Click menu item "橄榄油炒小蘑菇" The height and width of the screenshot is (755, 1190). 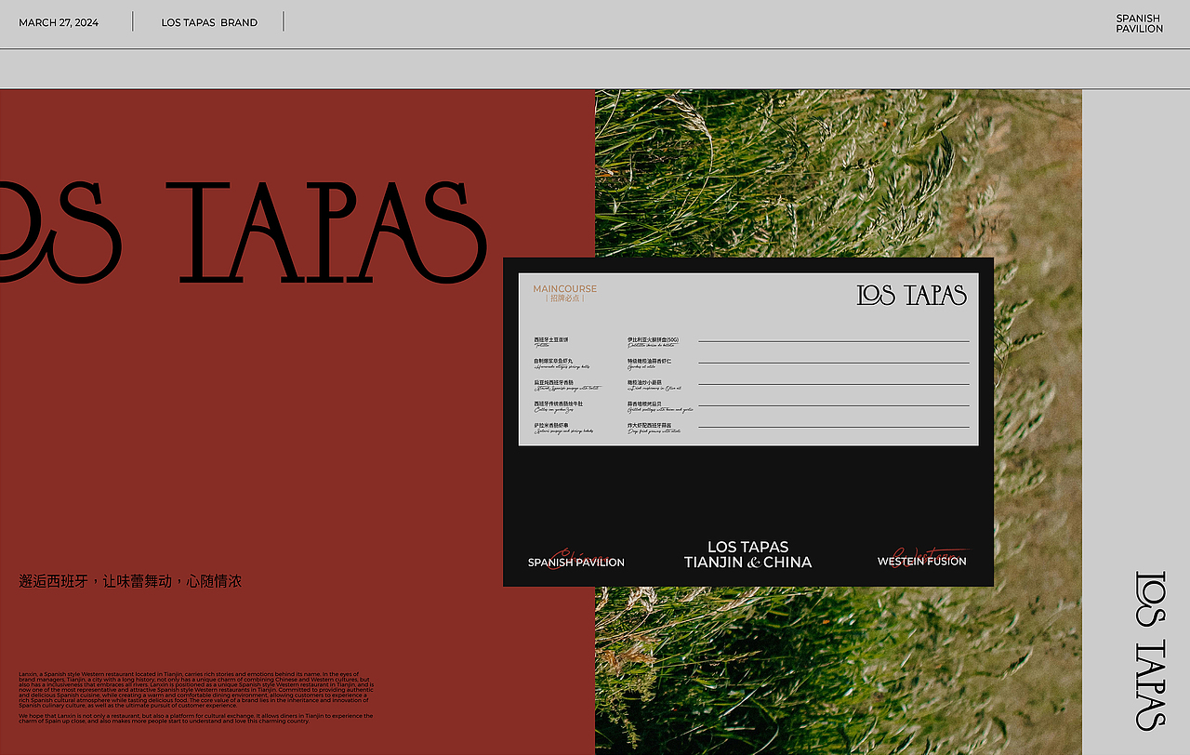coord(644,382)
